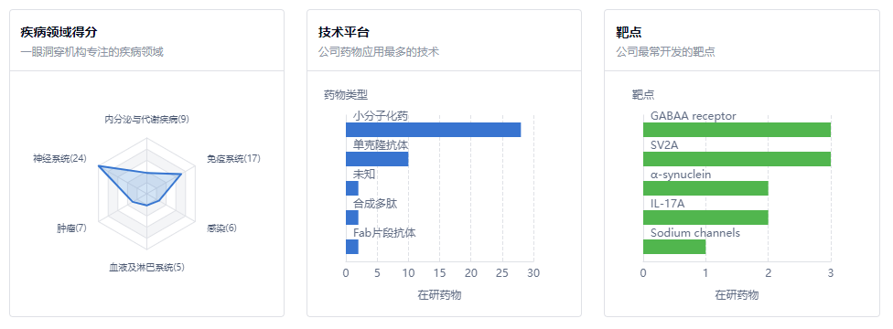The image size is (893, 329).
Task: Select the 感染(6) radar label
Action: [221, 228]
